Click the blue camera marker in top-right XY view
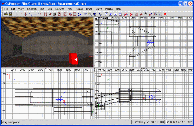Viewport: 194px width, 126px height. coord(150,42)
